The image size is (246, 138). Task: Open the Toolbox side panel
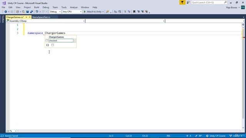pos(3,19)
